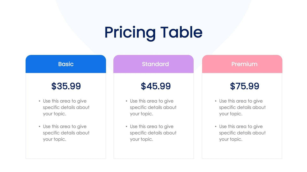Select the second bullet text in Premium card

[x=242, y=133]
